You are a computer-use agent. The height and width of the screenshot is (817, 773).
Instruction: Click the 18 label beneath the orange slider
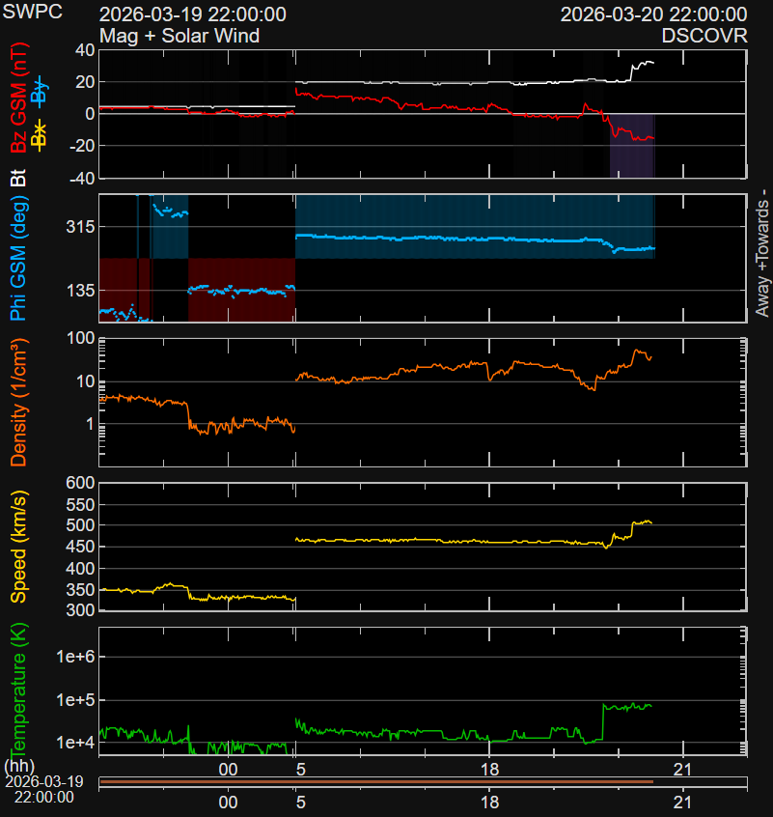pos(490,803)
